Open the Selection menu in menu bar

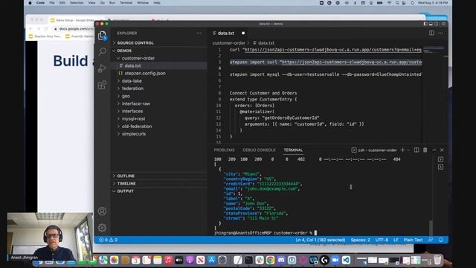click(77, 3)
